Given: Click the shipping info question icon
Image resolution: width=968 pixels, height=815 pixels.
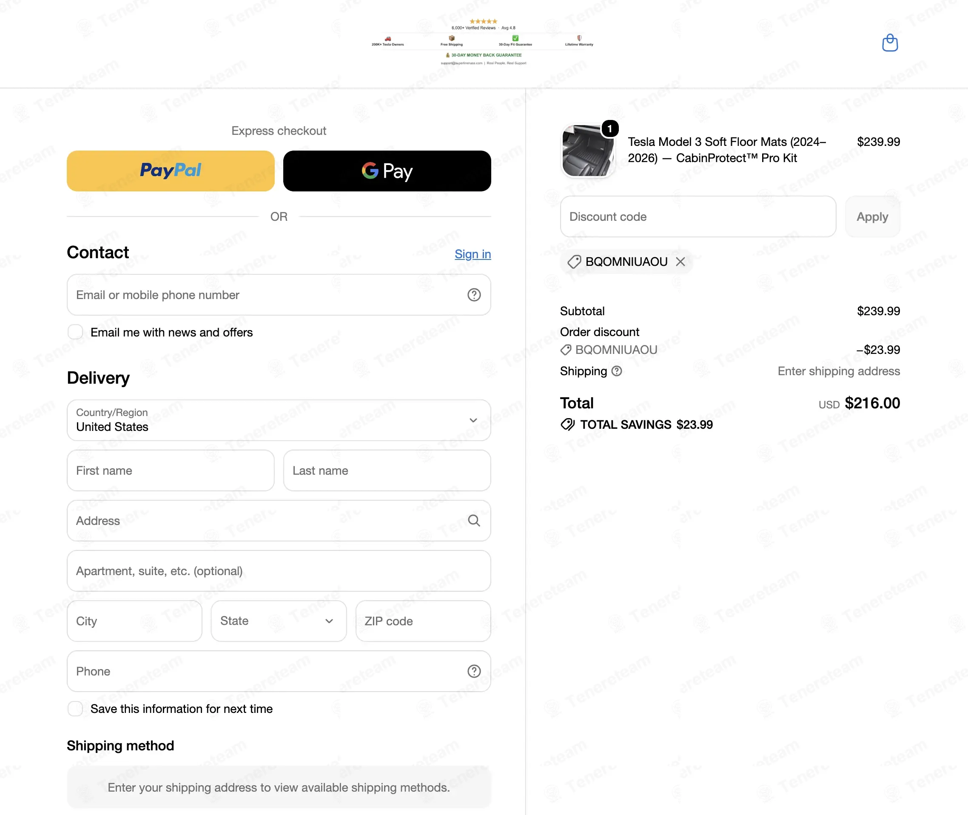Looking at the screenshot, I should pos(617,371).
